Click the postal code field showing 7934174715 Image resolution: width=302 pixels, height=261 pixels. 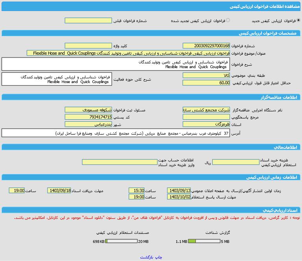(88, 117)
